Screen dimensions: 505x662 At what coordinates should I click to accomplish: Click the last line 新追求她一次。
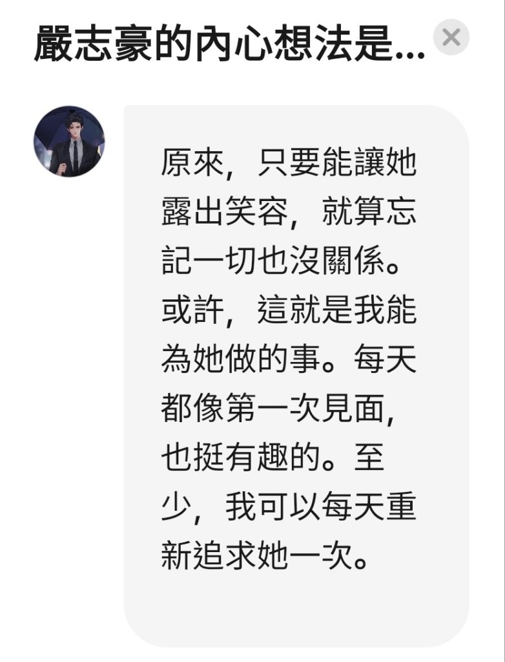[x=264, y=555]
